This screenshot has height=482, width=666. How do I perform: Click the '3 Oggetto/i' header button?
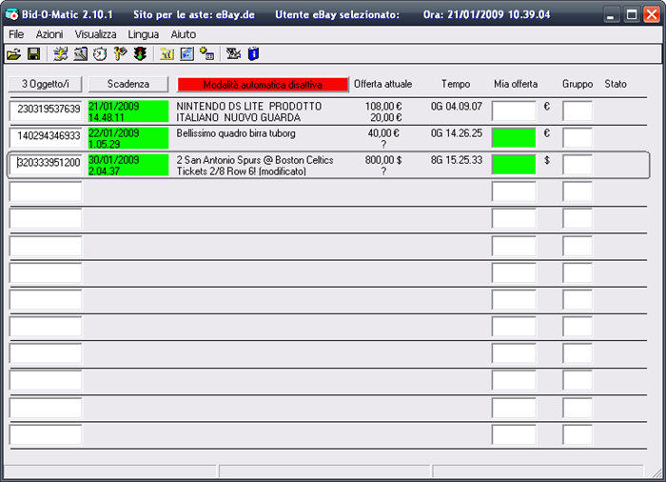pyautogui.click(x=45, y=84)
